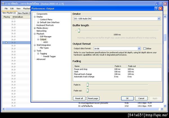Open the Output data format dropdown
The height and width of the screenshot is (118, 169).
point(139,48)
